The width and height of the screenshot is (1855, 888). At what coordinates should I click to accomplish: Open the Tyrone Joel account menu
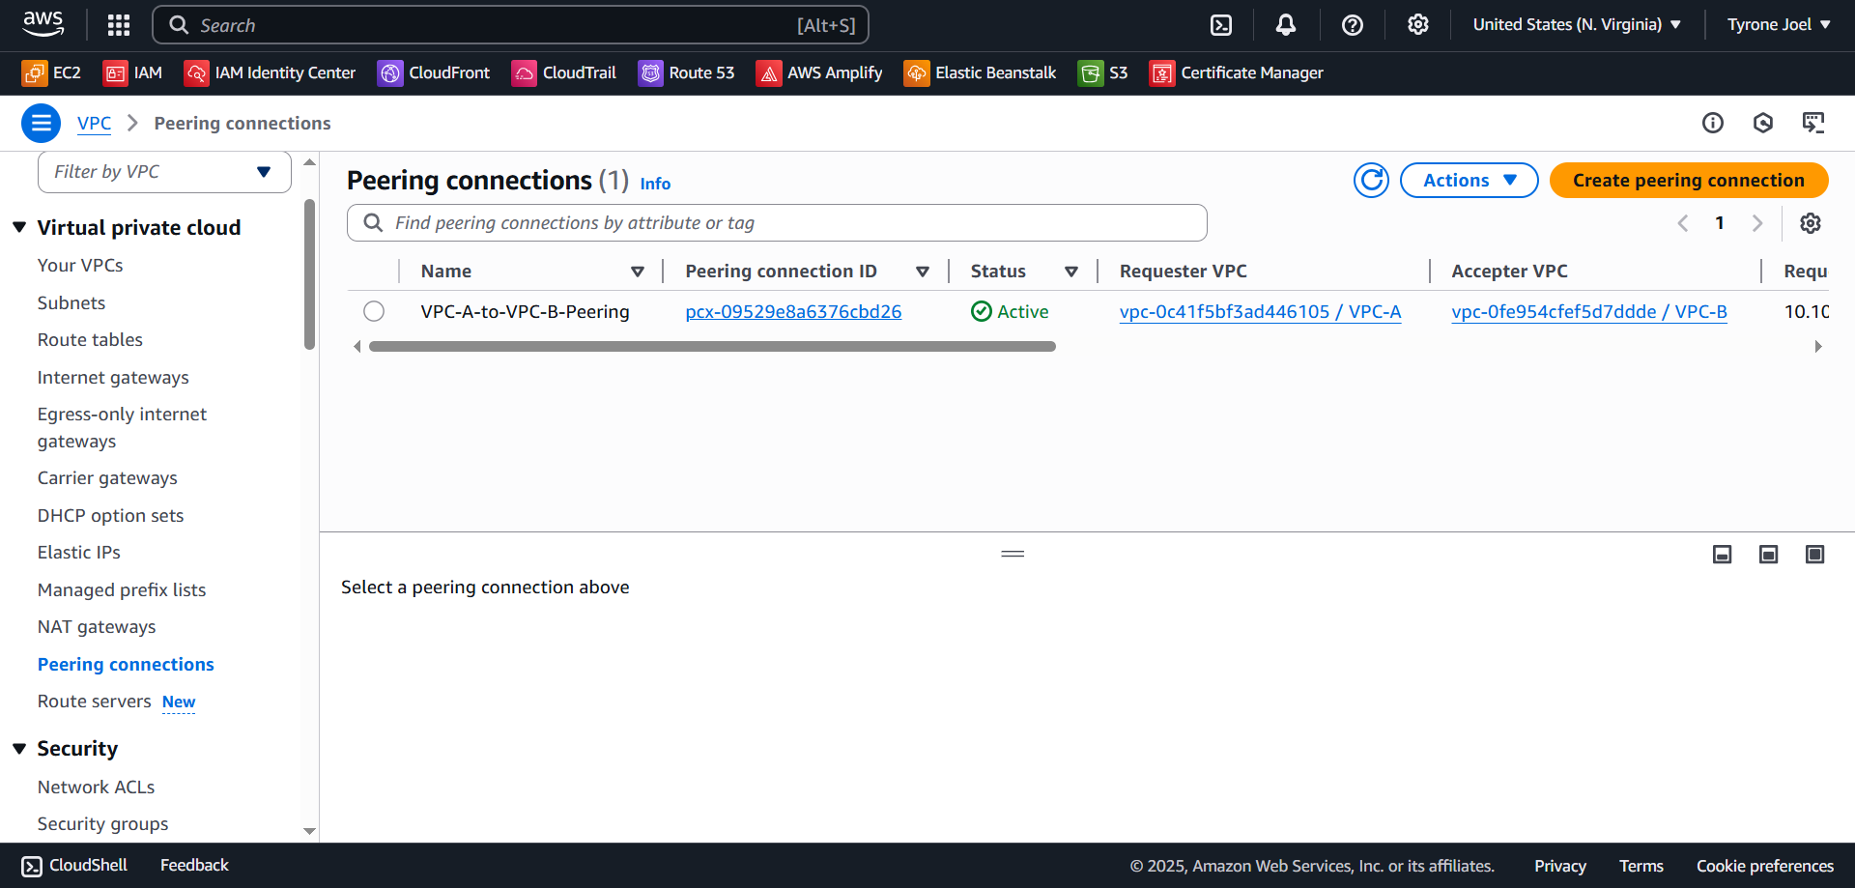[1779, 24]
